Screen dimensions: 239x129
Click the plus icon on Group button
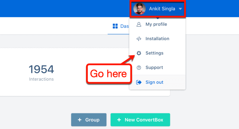click(x=79, y=120)
